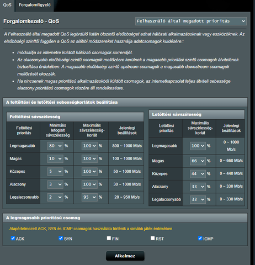Image resolution: width=255 pixels, height=265 pixels.
Task: Open Alacsony upload maximum limit dropdown
Action: [89, 184]
